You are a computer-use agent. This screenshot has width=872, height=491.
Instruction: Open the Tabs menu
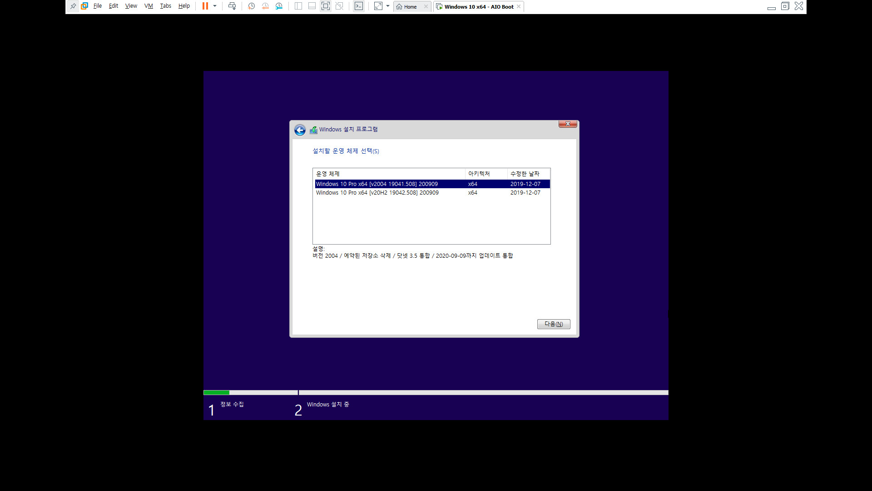[x=166, y=6]
